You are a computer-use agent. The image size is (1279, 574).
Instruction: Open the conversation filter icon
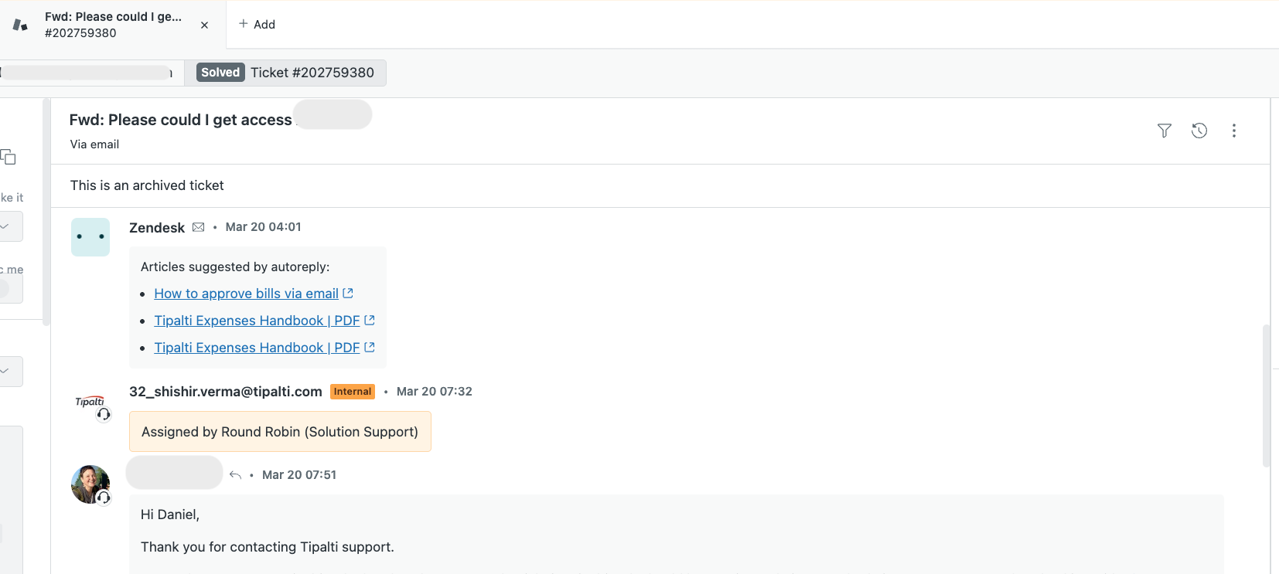[x=1164, y=131]
